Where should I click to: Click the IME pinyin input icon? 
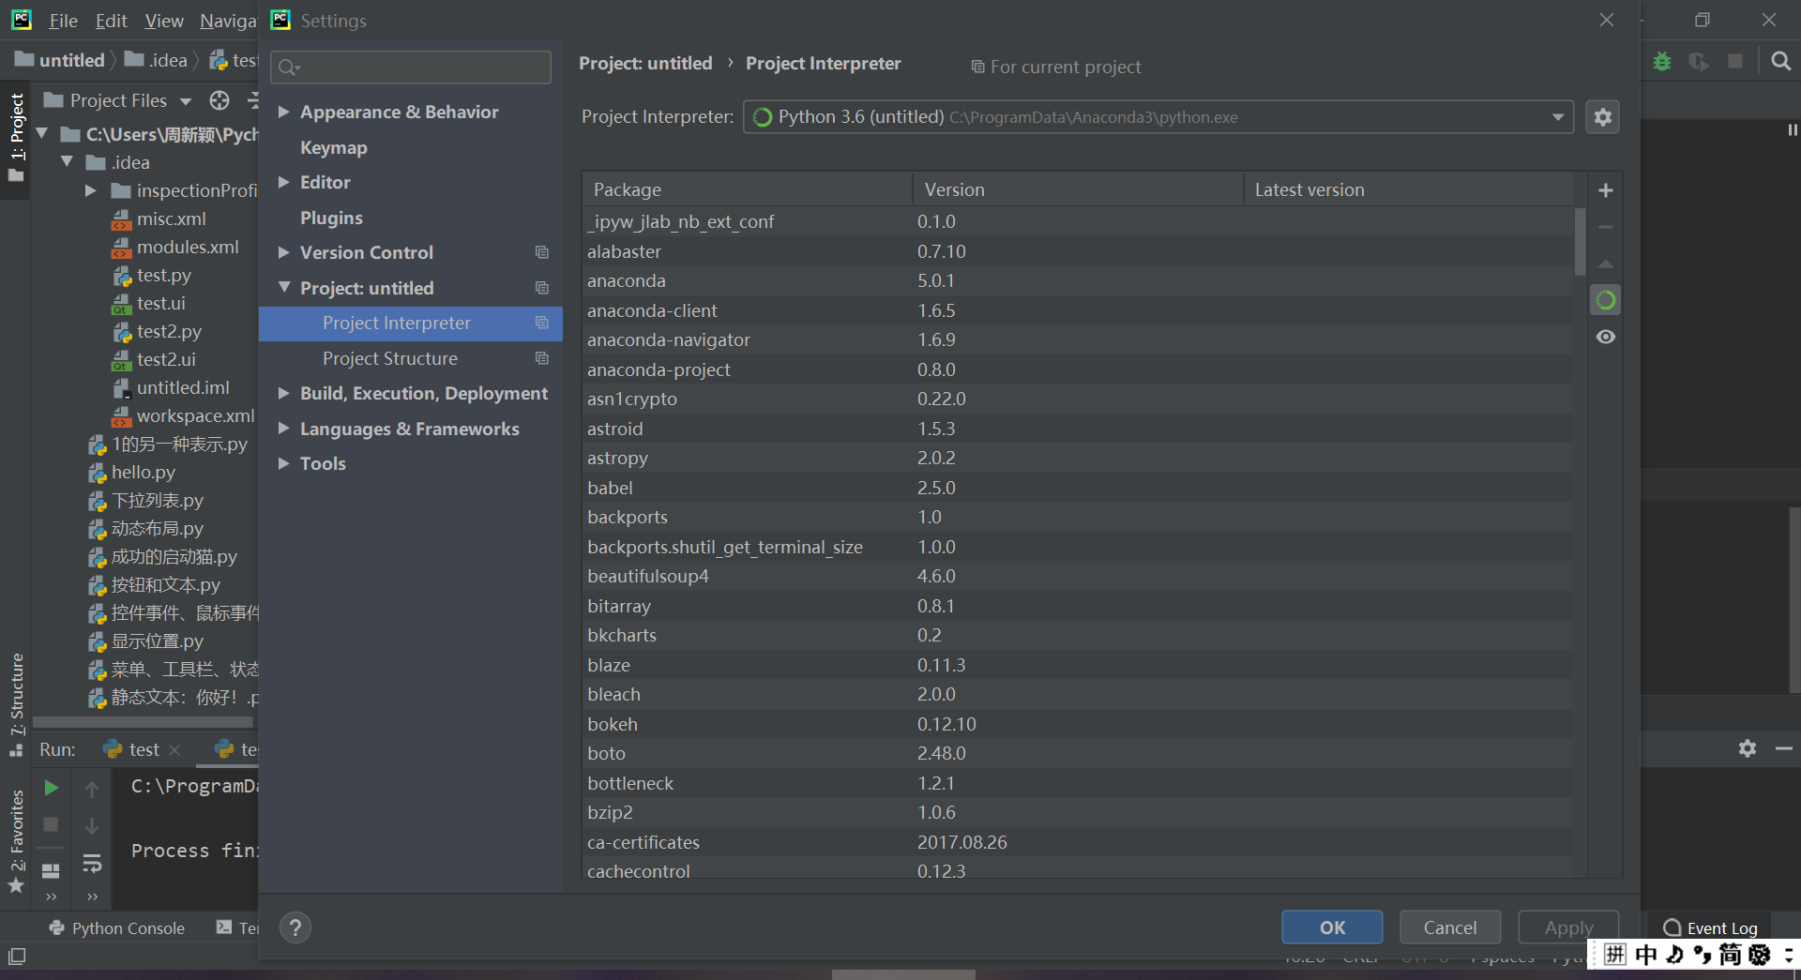[1615, 955]
